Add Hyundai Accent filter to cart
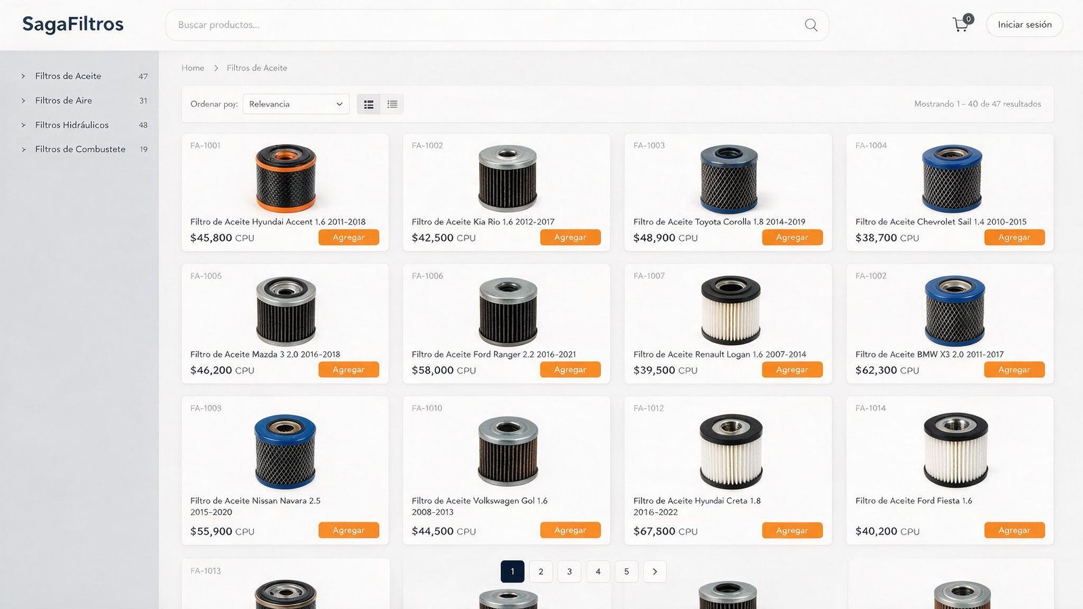The height and width of the screenshot is (609, 1083). (349, 238)
